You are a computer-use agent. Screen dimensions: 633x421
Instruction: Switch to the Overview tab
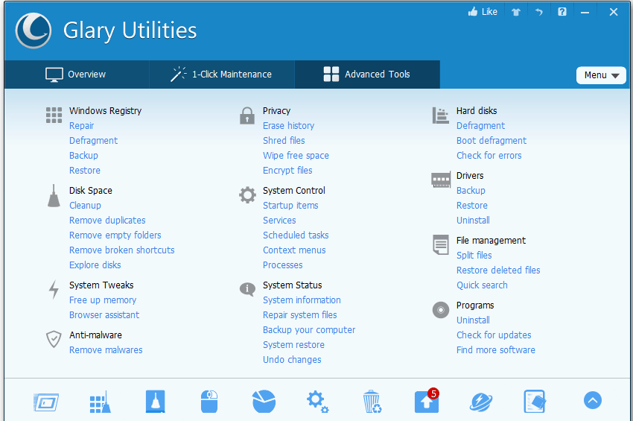(x=77, y=75)
